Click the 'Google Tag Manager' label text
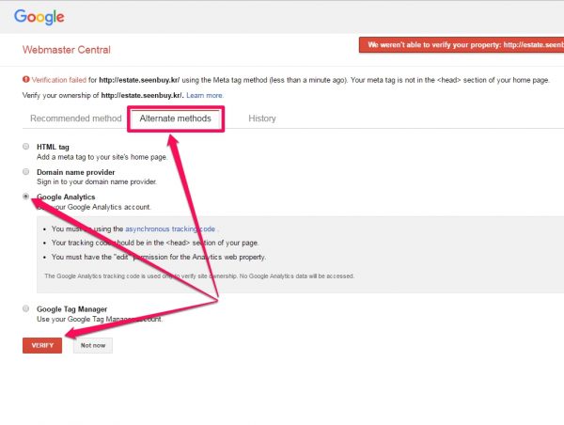This screenshot has width=564, height=425. click(71, 309)
